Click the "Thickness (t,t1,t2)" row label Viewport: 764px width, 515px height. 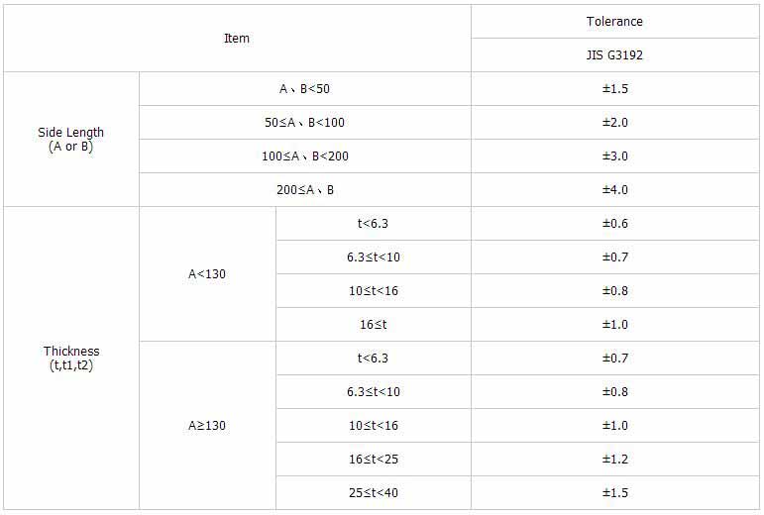pos(71,358)
